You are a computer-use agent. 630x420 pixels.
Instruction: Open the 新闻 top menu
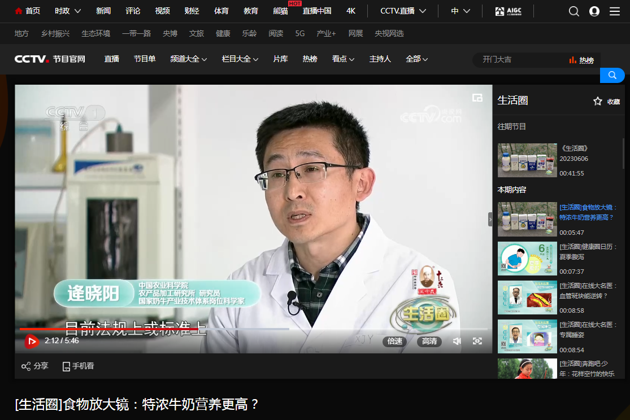click(x=103, y=11)
